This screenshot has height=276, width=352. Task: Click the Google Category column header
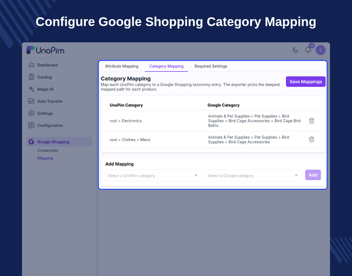pos(223,105)
